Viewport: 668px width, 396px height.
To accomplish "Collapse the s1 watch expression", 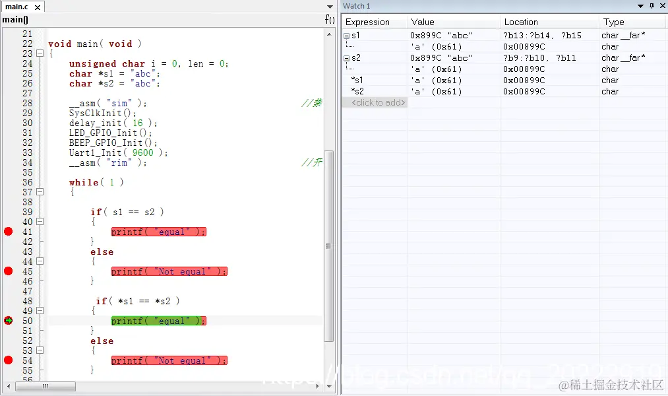I will (x=347, y=36).
